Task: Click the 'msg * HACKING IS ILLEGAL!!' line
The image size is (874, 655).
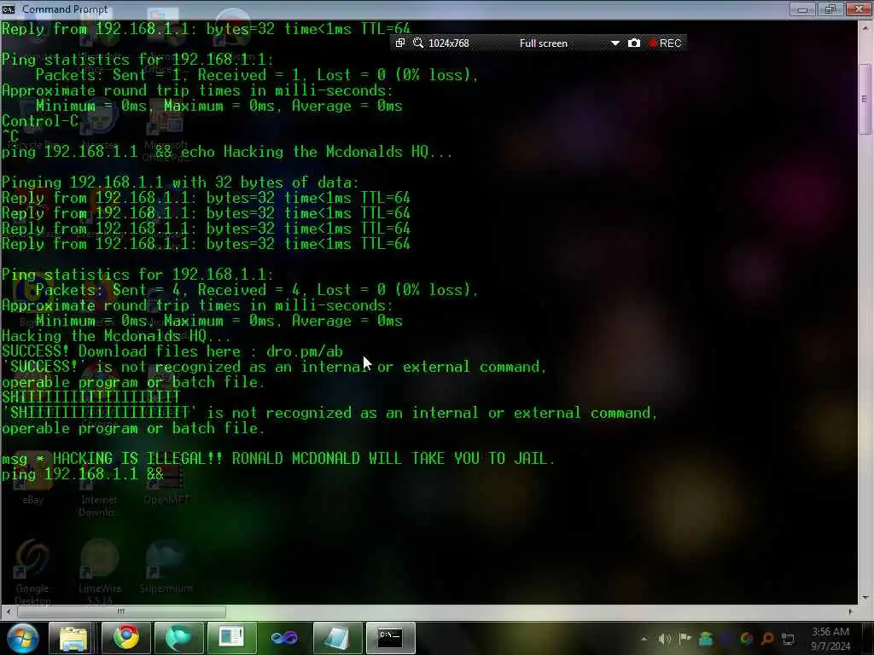Action: point(279,458)
